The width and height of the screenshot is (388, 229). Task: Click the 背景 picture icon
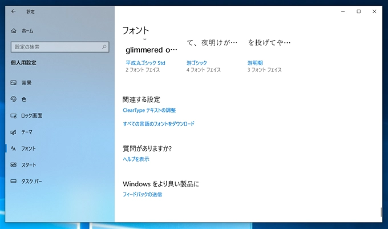[13, 83]
